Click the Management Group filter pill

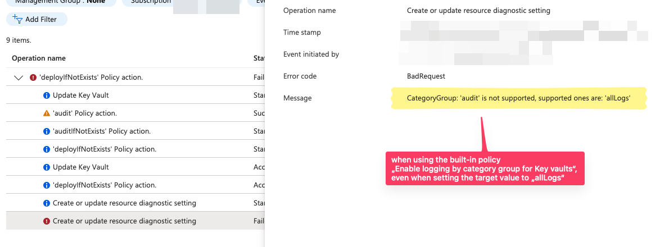pyautogui.click(x=61, y=2)
